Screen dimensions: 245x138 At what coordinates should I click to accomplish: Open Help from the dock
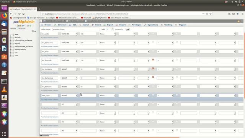tap(4, 65)
